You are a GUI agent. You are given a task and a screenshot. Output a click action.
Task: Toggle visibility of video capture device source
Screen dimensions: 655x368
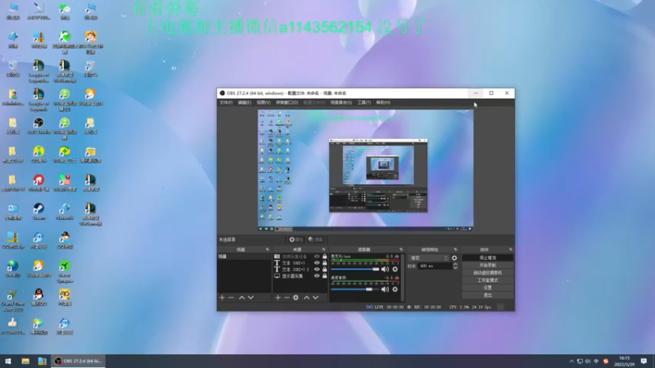tap(317, 257)
